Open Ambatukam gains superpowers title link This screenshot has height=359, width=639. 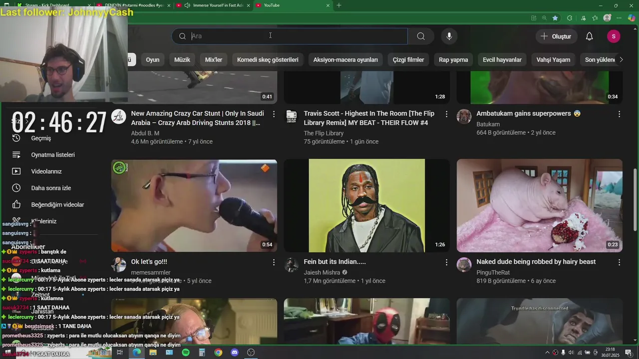pyautogui.click(x=529, y=114)
